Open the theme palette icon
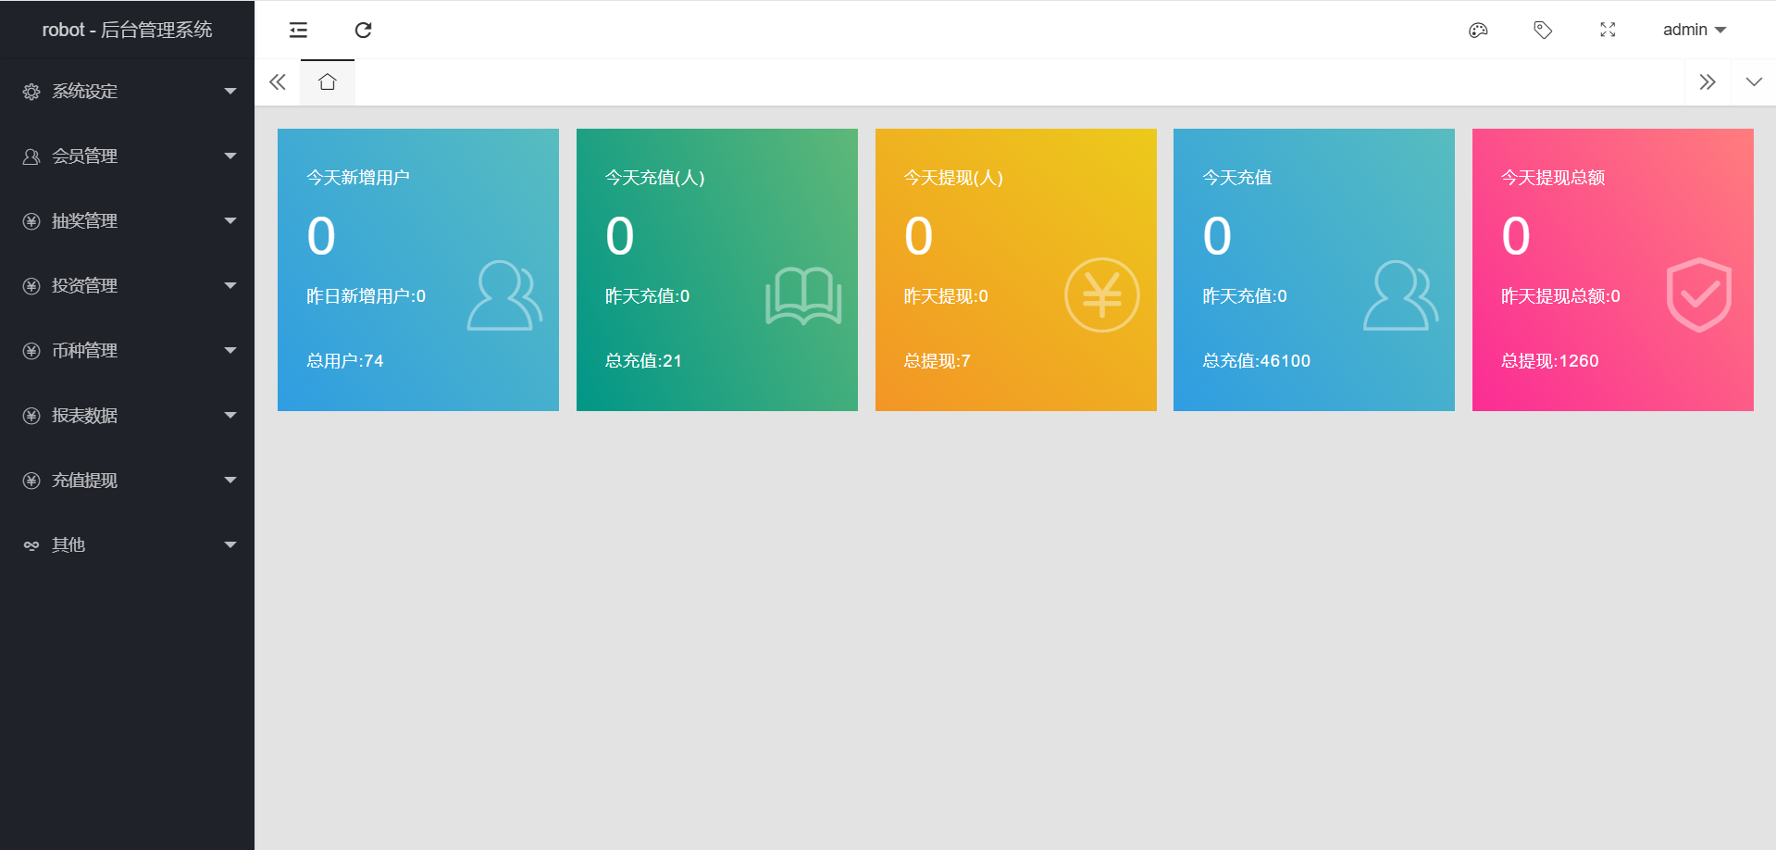Screen dimensions: 1776x850 pyautogui.click(x=1478, y=31)
